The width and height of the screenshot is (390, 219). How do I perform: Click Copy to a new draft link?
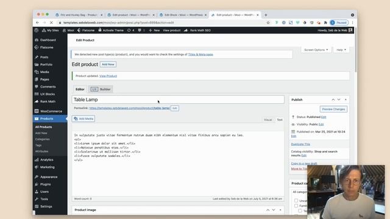tap(304, 164)
